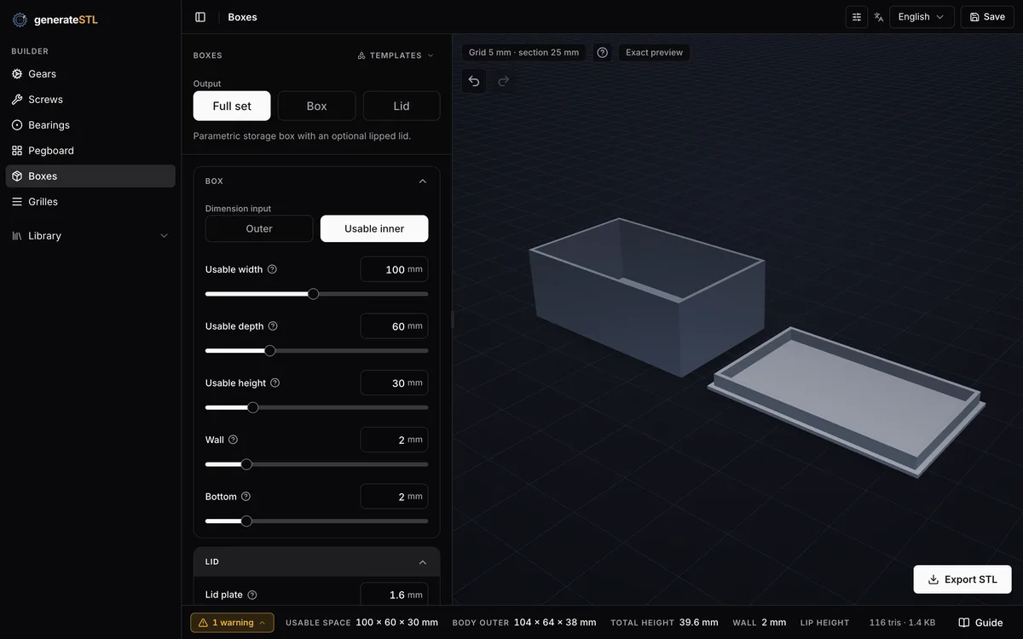
Task: Click the Usable depth slider handle
Action: point(269,351)
